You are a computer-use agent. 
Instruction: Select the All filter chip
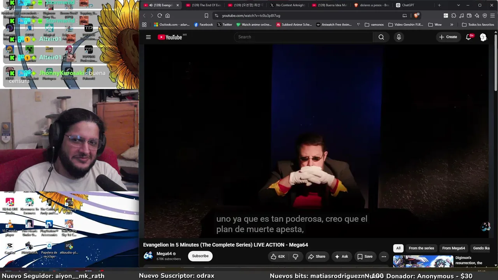pos(398,248)
